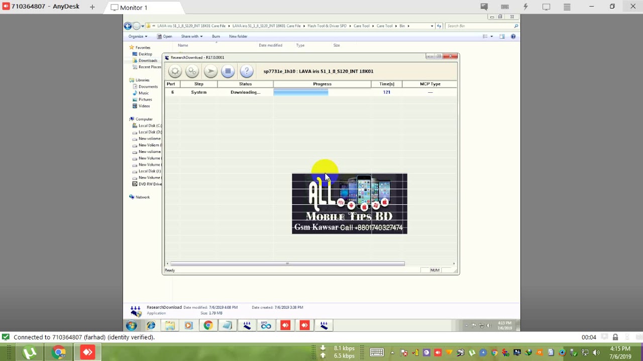Open the address bar history dropdown arrow
The height and width of the screenshot is (361, 643).
[x=432, y=26]
